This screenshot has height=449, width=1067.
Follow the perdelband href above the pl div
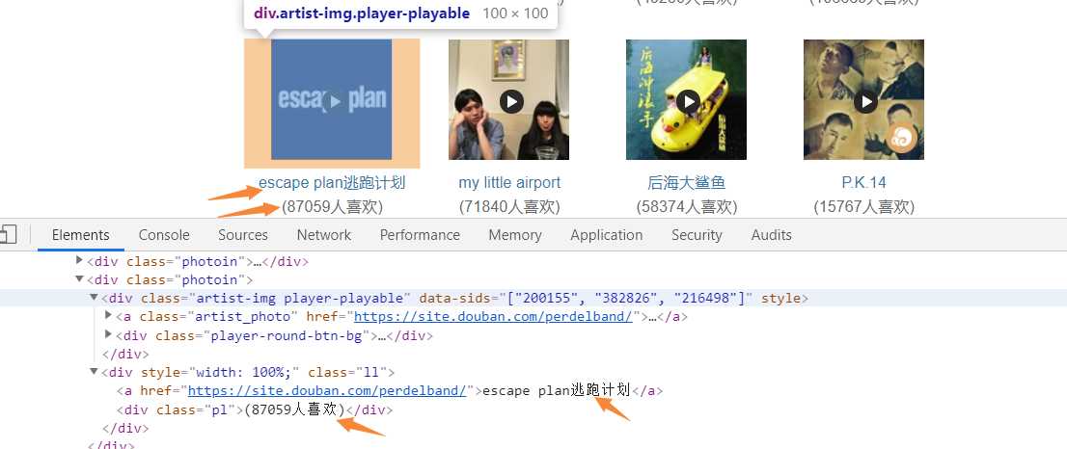tap(327, 390)
